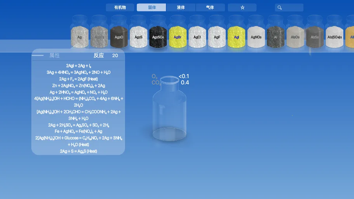Open the 气体 gases tab

210,7
